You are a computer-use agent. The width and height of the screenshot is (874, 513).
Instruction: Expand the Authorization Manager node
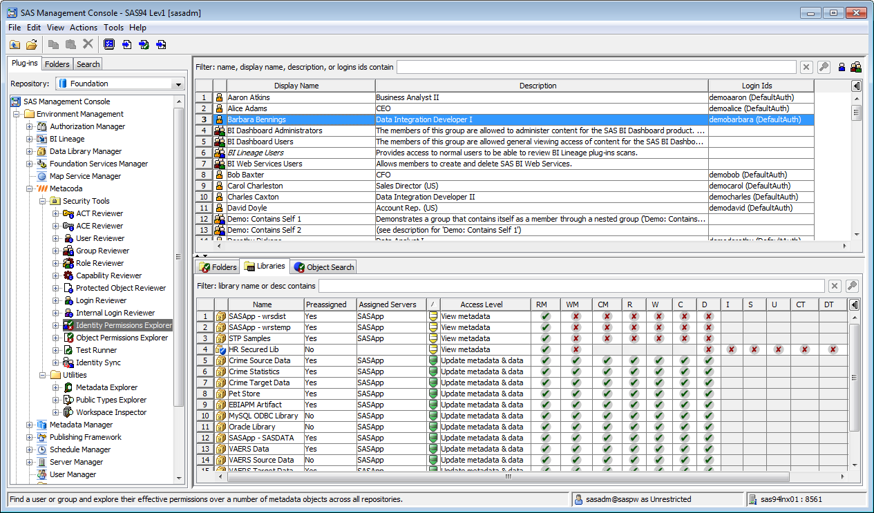click(30, 126)
